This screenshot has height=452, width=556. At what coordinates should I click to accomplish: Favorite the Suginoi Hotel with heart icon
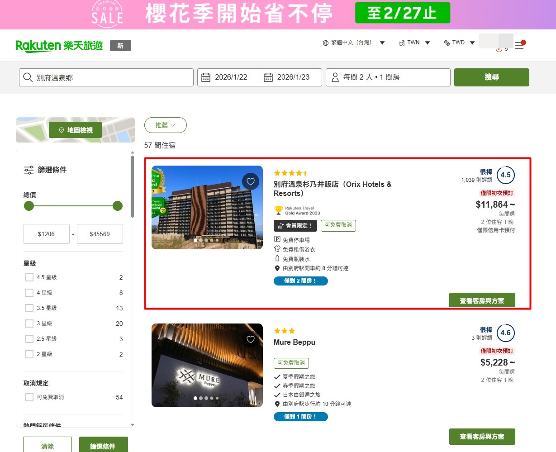click(251, 181)
